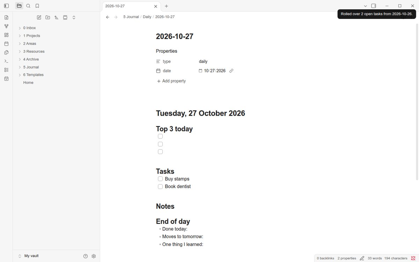The width and height of the screenshot is (419, 262).
Task: Check the first Top 3 today checkbox
Action: click(x=160, y=136)
